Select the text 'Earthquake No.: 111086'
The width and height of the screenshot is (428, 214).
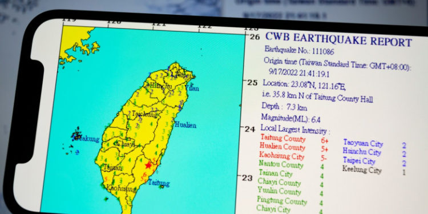point(299,50)
